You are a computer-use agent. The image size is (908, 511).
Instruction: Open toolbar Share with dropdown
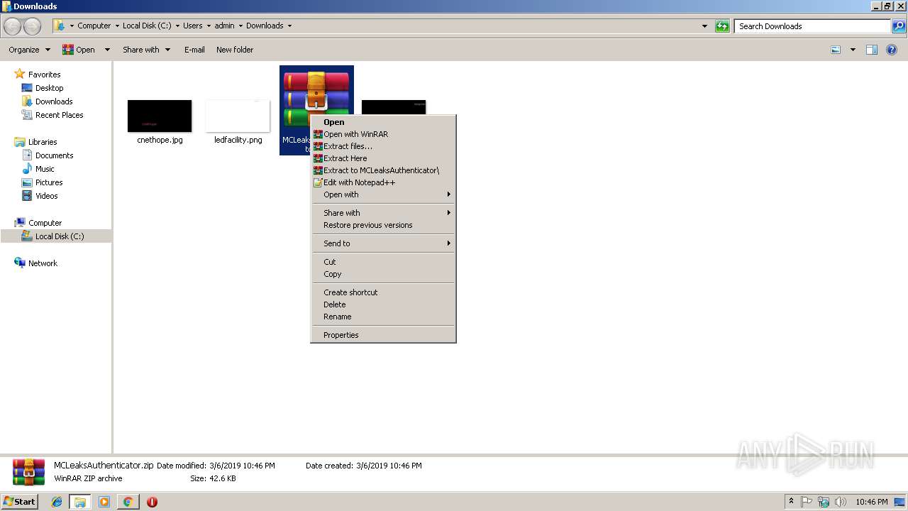[x=146, y=50]
